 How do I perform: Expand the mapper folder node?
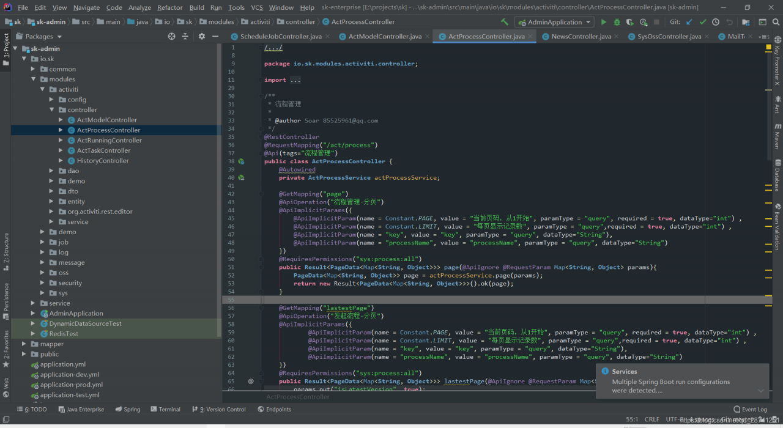24,344
